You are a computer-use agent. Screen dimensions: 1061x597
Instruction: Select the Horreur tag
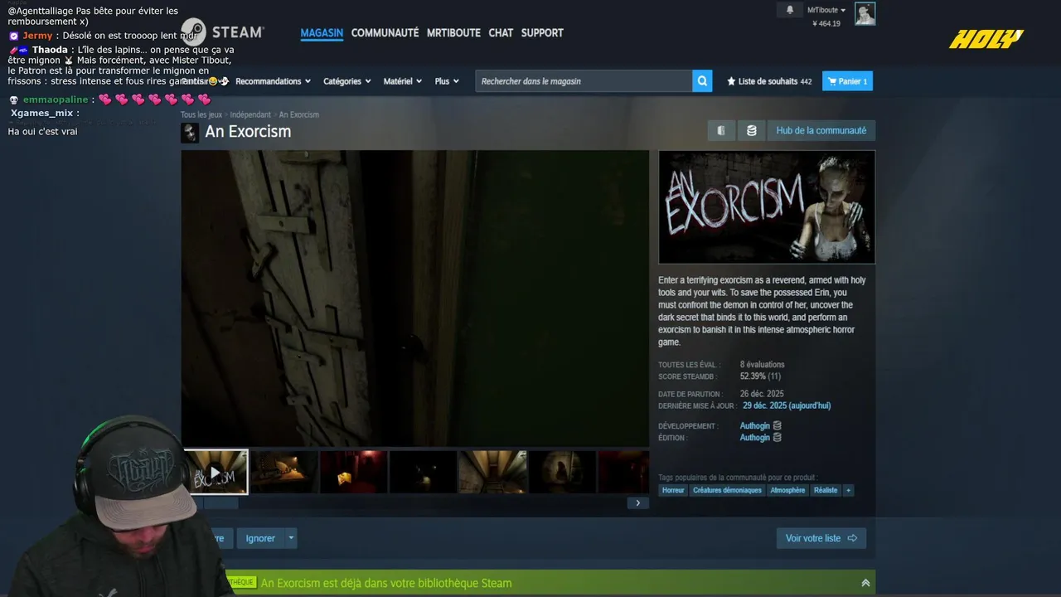tap(673, 490)
